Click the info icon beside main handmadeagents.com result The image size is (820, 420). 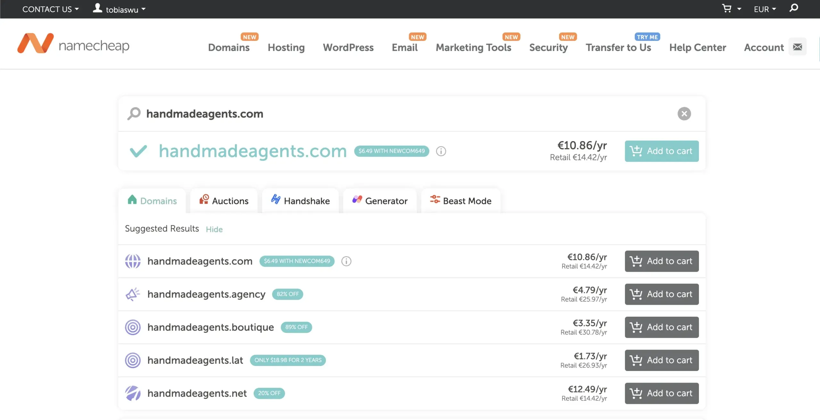(441, 151)
